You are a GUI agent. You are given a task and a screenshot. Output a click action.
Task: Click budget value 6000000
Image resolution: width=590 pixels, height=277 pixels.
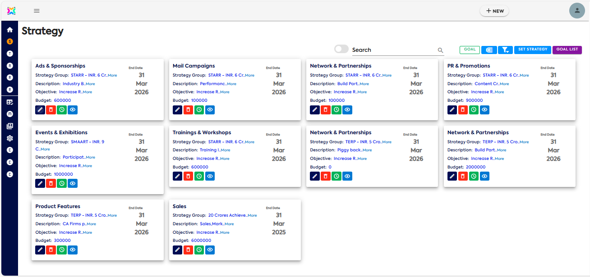[x=201, y=241]
